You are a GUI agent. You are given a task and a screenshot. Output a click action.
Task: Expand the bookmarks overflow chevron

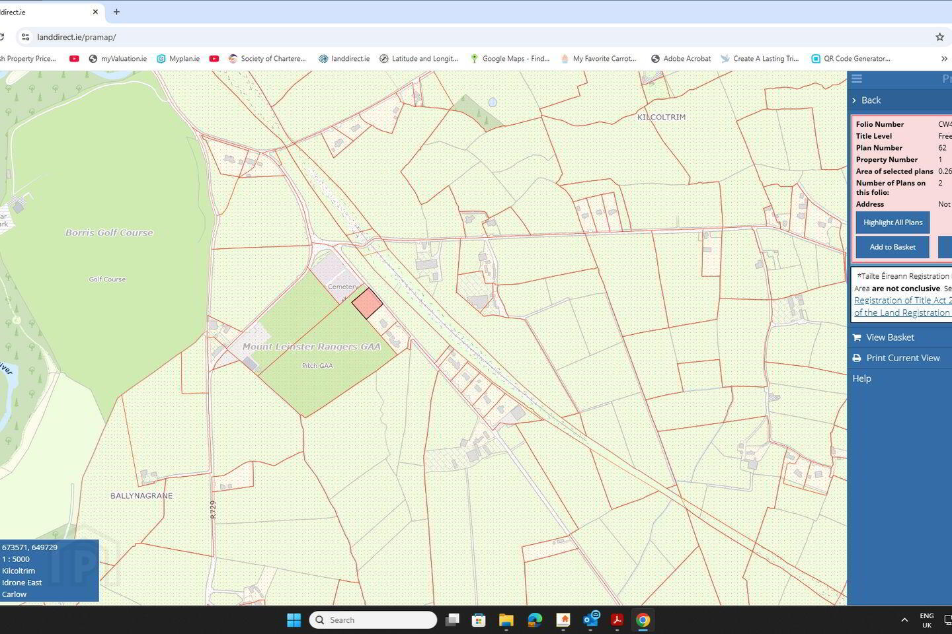(x=944, y=59)
